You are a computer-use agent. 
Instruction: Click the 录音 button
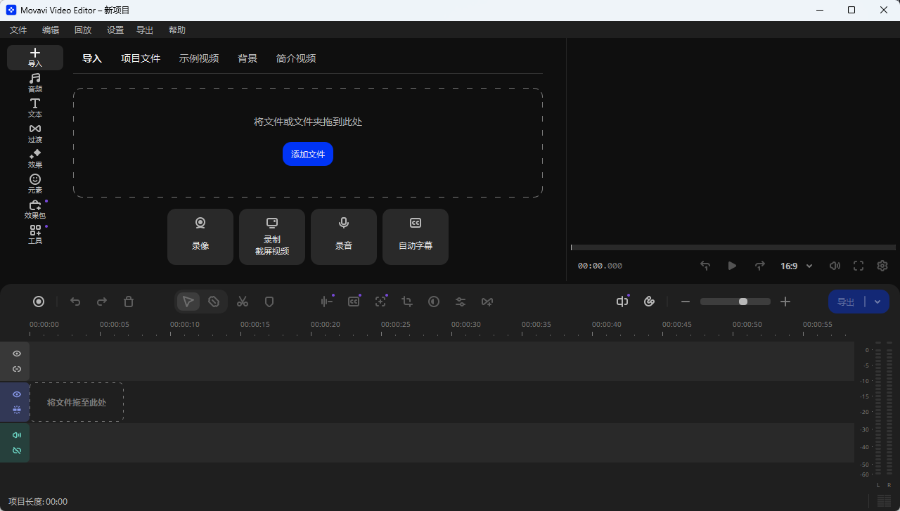tap(344, 237)
